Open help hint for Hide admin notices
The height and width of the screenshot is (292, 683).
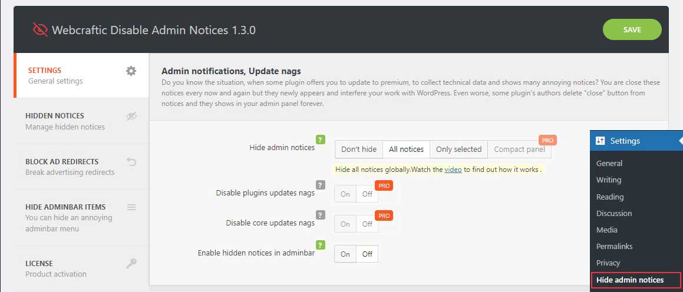321,140
